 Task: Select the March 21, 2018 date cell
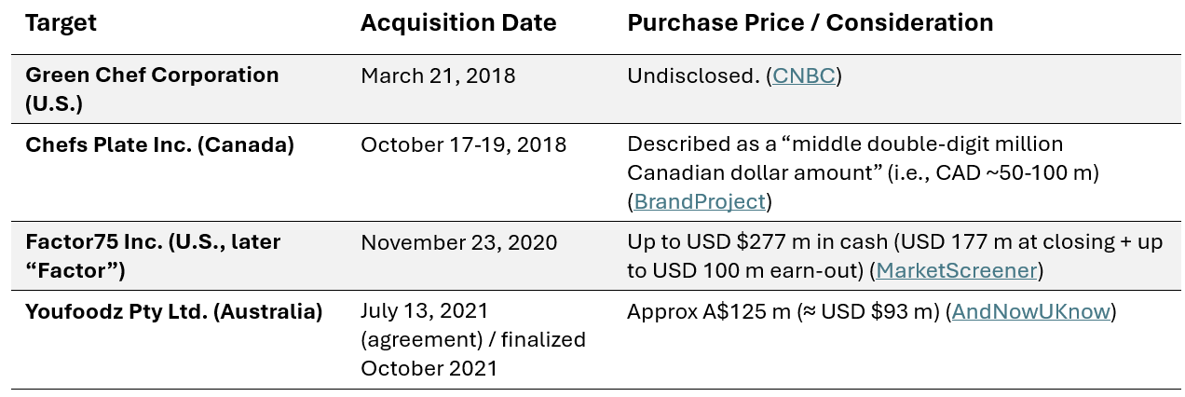(438, 75)
